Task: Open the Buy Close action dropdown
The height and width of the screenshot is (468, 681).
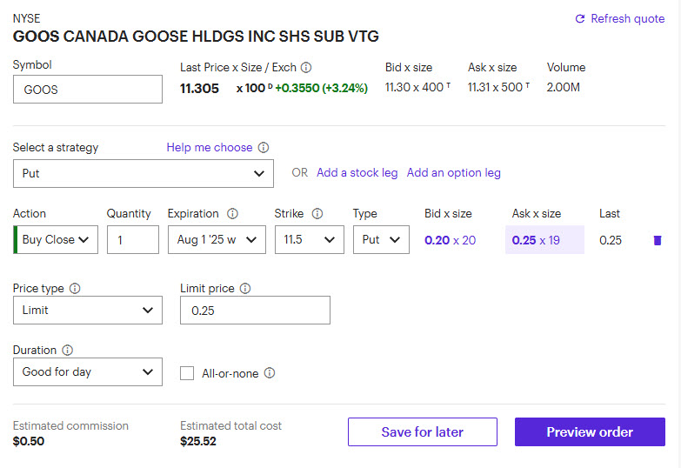Action: tap(56, 239)
